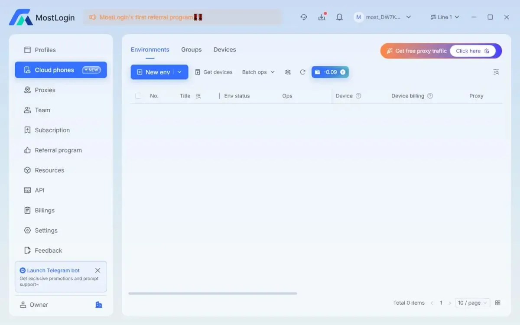
Task: Open the Referral program page
Action: 58,150
